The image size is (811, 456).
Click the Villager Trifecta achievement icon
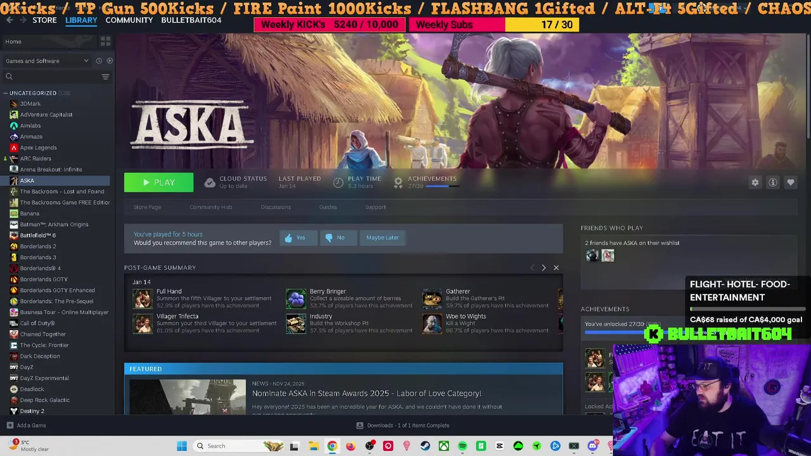pos(143,323)
